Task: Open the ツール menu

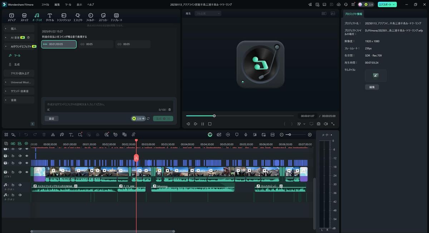Action: [x=68, y=5]
